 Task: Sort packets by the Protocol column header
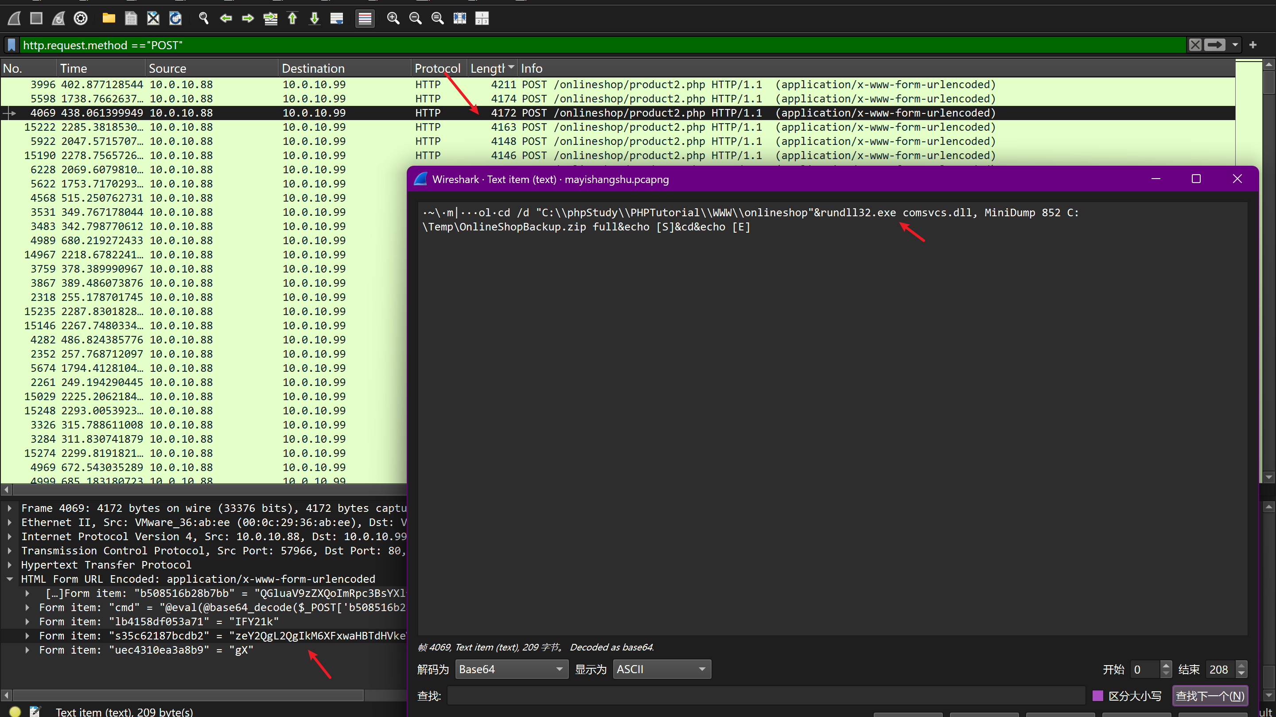[x=437, y=68]
